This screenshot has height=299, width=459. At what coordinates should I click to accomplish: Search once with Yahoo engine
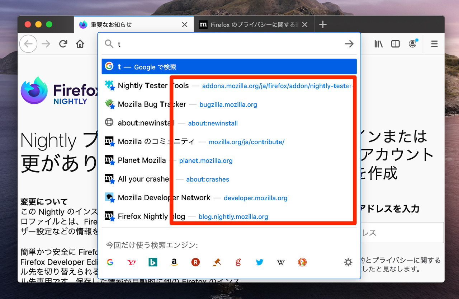[132, 262]
